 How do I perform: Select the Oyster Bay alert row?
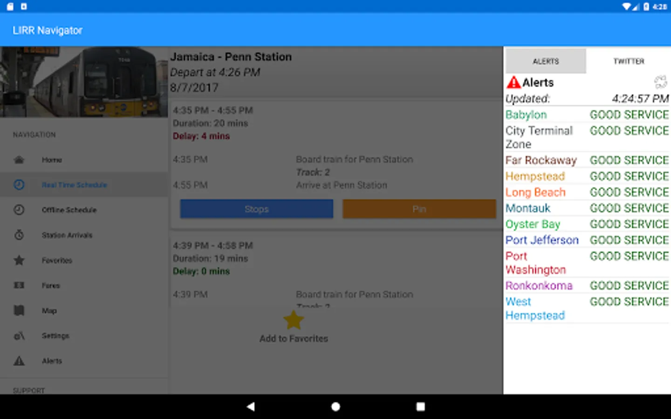coord(587,224)
